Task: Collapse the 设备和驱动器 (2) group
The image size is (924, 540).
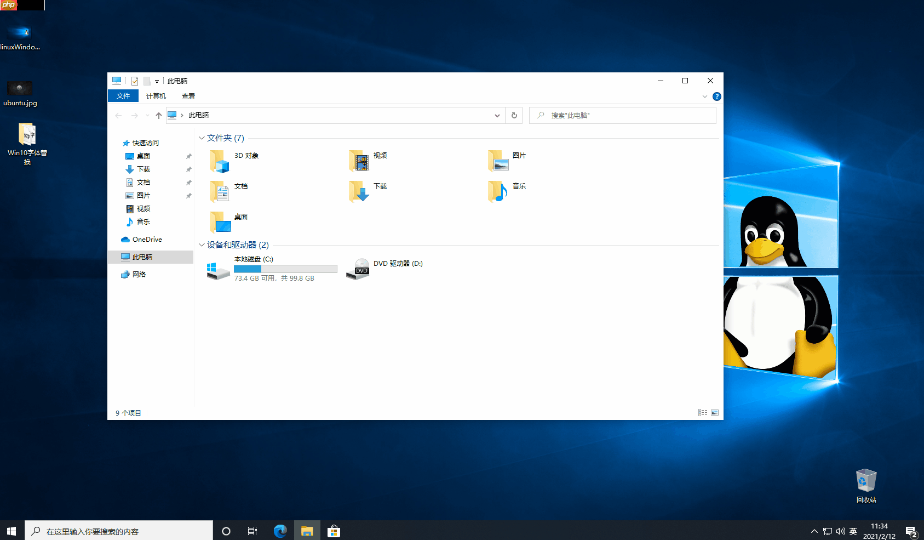Action: click(202, 245)
